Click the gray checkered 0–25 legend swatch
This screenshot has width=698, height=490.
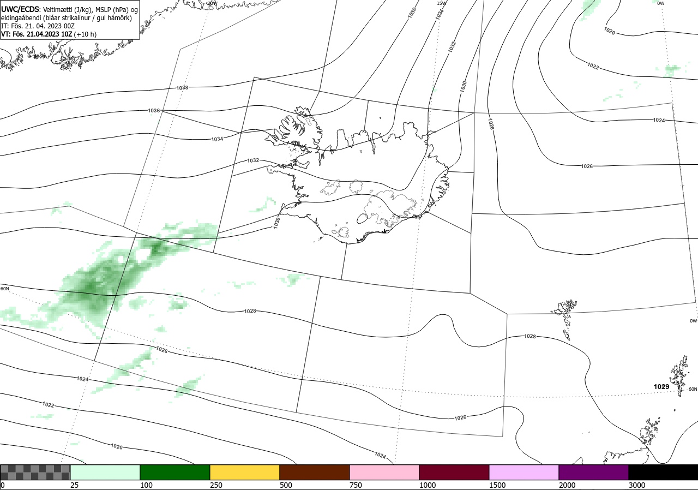[35, 472]
